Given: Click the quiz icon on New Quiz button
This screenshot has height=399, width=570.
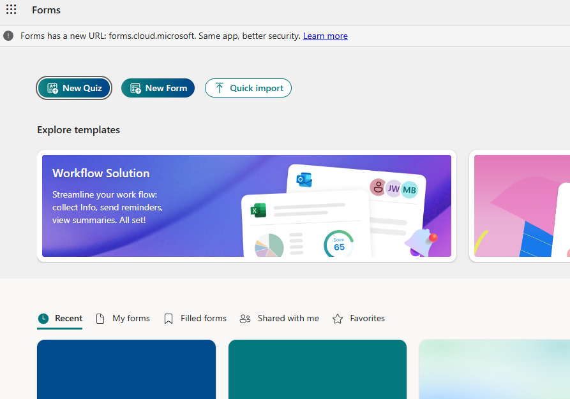Looking at the screenshot, I should click(53, 88).
